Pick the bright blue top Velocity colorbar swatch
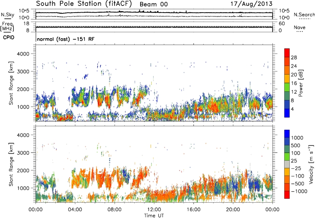This screenshot has width=315, height=218. click(287, 134)
